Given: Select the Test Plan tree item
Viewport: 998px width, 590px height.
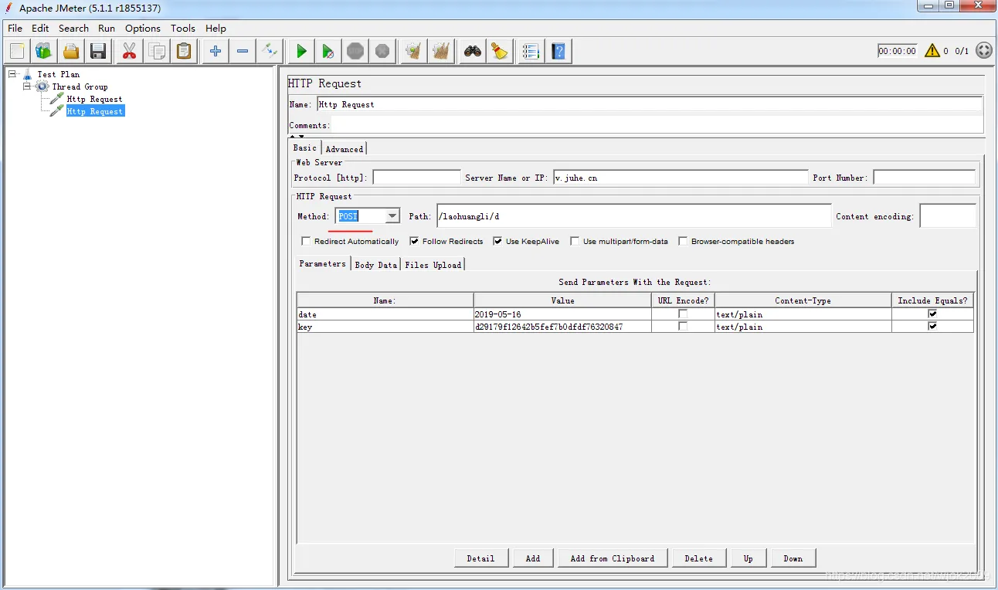Looking at the screenshot, I should pos(58,74).
